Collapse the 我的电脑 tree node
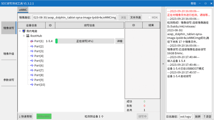Viewport: 214px width, 120px height. (20, 31)
